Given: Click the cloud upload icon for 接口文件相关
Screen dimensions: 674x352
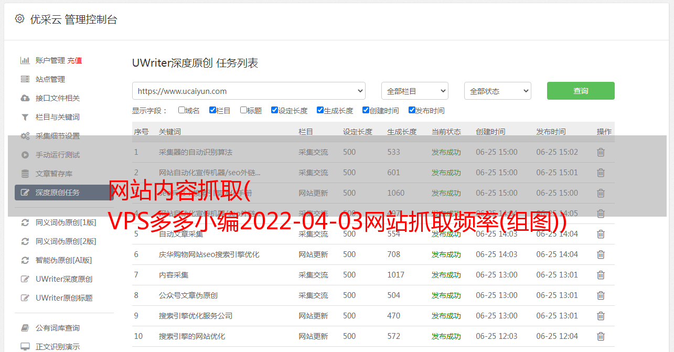Looking at the screenshot, I should (x=25, y=98).
